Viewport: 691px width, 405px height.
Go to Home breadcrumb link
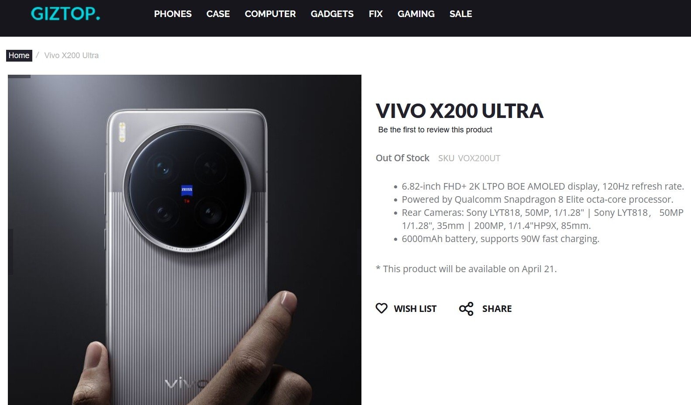19,55
